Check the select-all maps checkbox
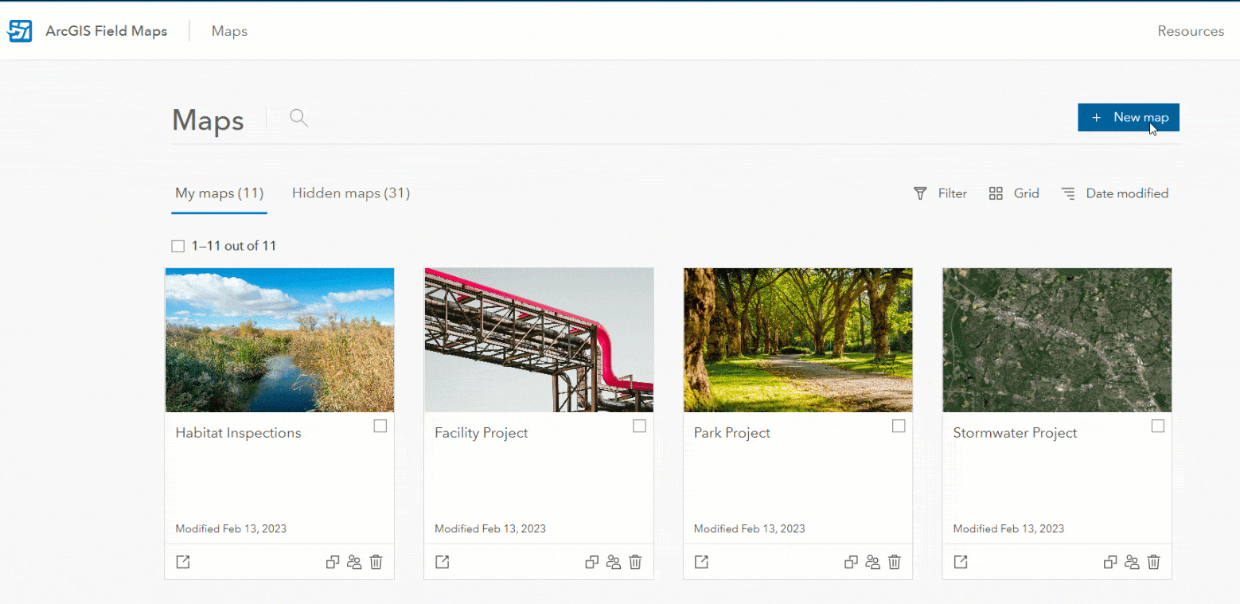Screen dimensions: 1240x604 [x=177, y=245]
